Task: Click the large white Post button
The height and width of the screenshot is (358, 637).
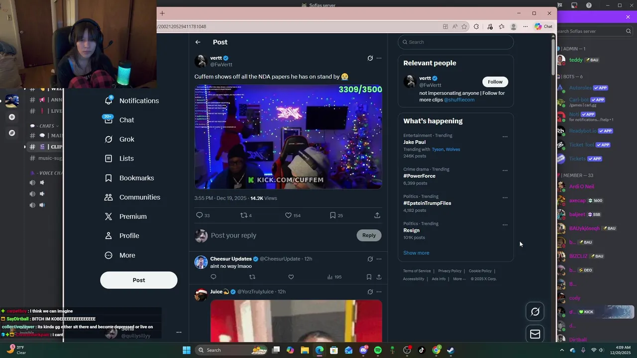Action: pos(139,280)
